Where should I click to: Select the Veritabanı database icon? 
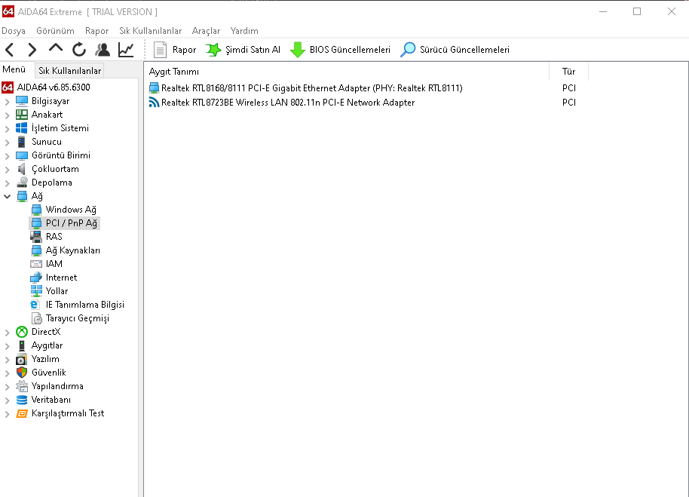pyautogui.click(x=22, y=400)
